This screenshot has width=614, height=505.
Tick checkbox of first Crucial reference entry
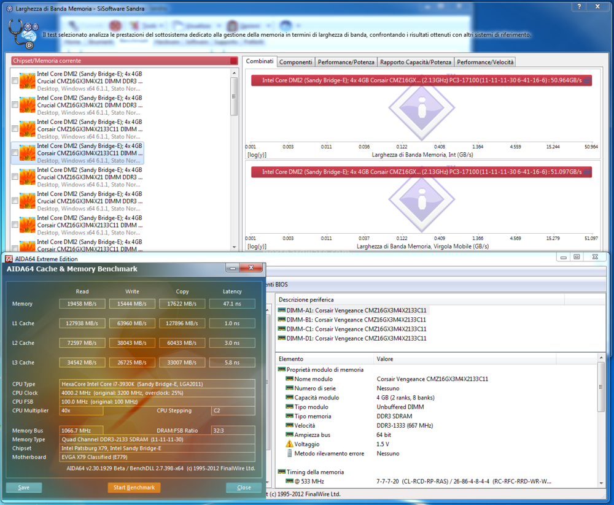click(15, 81)
